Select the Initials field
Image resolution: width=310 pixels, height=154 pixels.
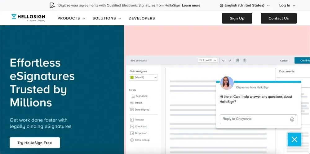pyautogui.click(x=136, y=103)
